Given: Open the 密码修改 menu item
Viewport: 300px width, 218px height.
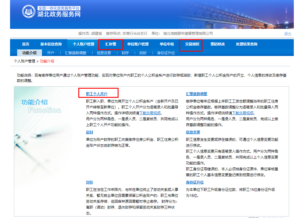Looking at the screenshot, I should [x=218, y=44].
